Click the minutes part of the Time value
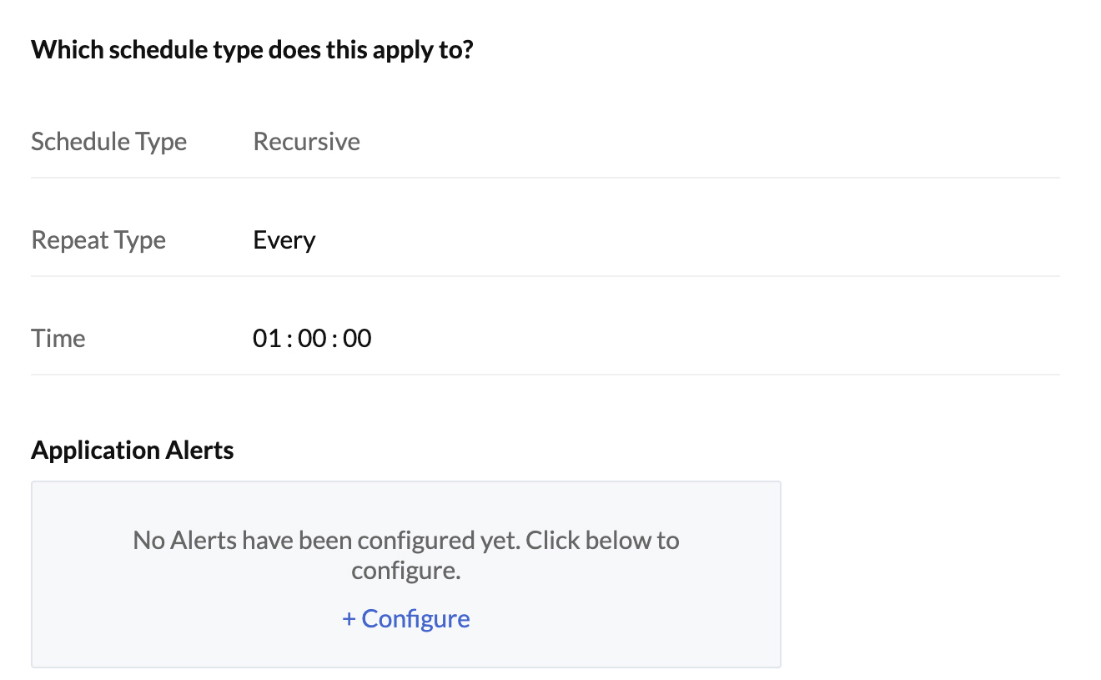 [311, 339]
